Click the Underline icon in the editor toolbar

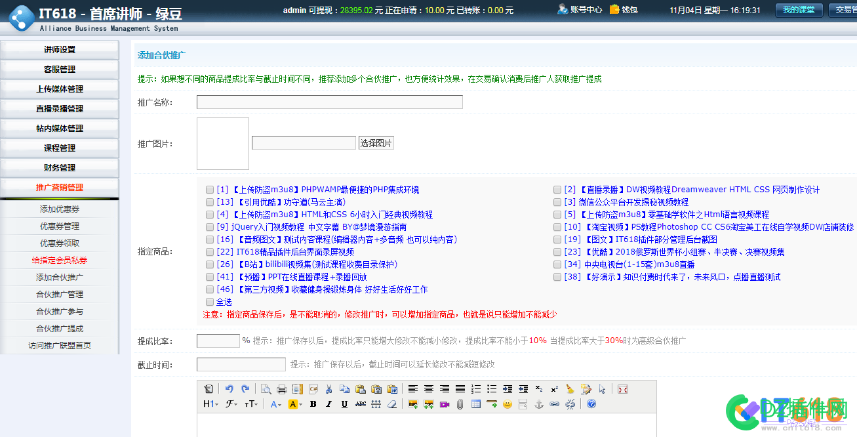pos(344,404)
